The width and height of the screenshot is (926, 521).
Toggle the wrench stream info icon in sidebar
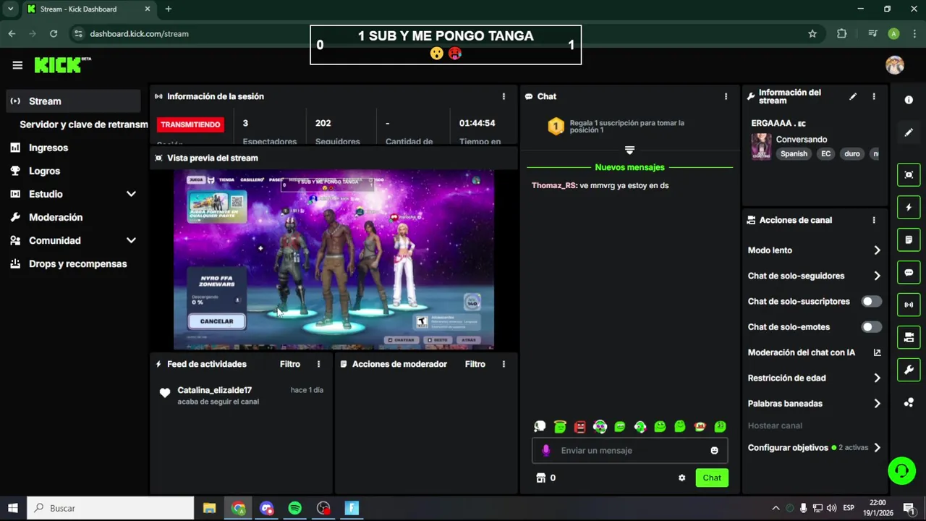point(909,370)
